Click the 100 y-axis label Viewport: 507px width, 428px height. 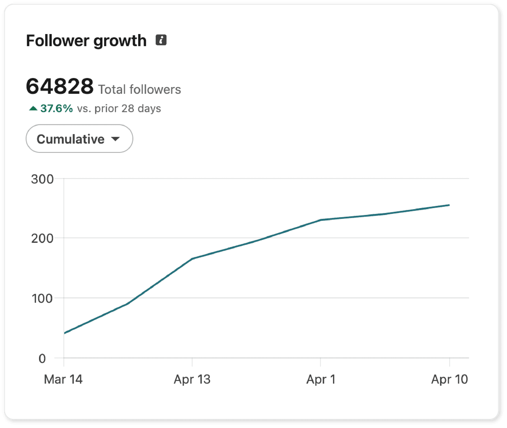coord(42,299)
